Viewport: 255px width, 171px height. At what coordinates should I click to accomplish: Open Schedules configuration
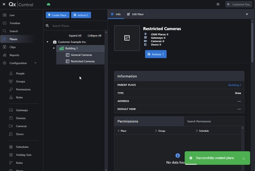[22, 147]
